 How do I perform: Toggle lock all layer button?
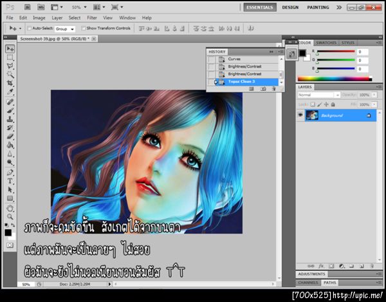(x=333, y=104)
